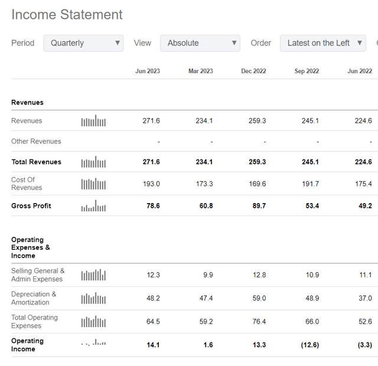Select the Operating Income mini chart
Screen dimensions: 378x366
pos(93,345)
